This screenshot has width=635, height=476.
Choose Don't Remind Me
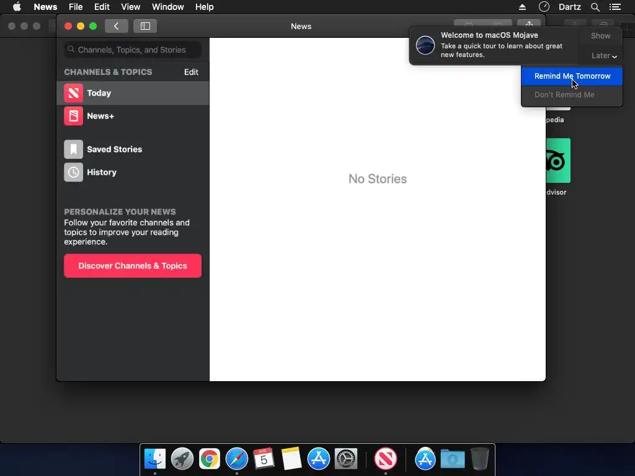pyautogui.click(x=572, y=95)
